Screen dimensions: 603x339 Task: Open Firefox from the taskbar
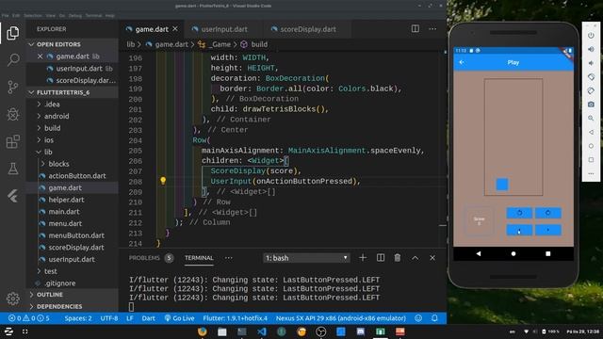pos(203,331)
